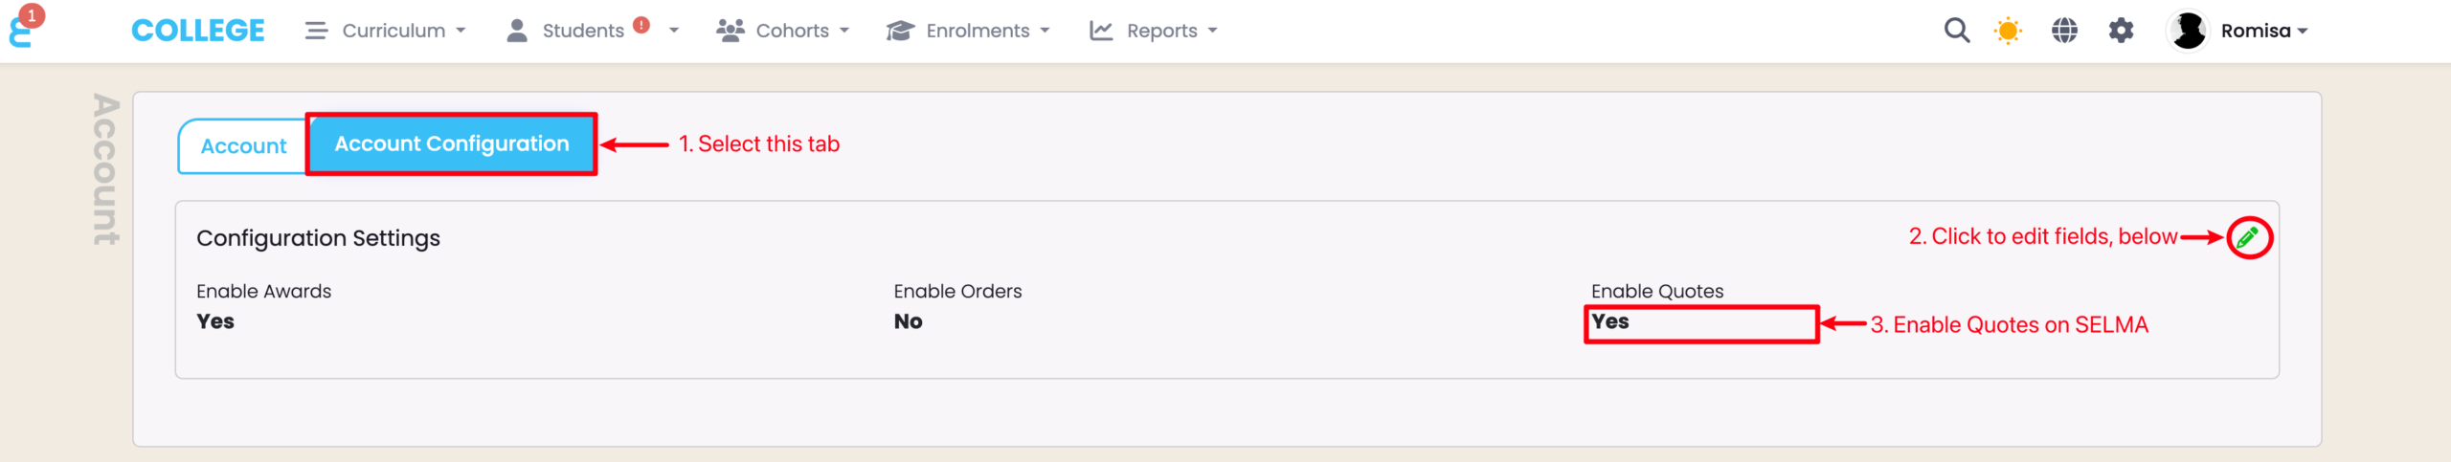This screenshot has height=462, width=2451.
Task: Click the green pencil edit icon
Action: (x=2248, y=237)
